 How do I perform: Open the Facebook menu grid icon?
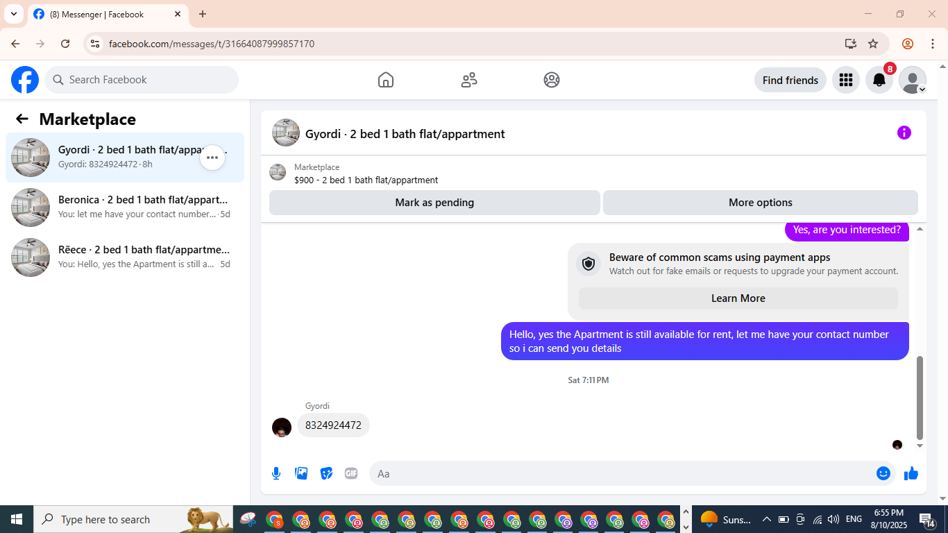point(845,80)
